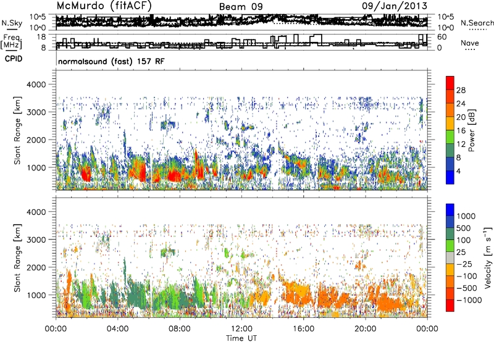Click the 100 label on the velocity color bar
Screen dimensions: 494x342
click(464, 240)
